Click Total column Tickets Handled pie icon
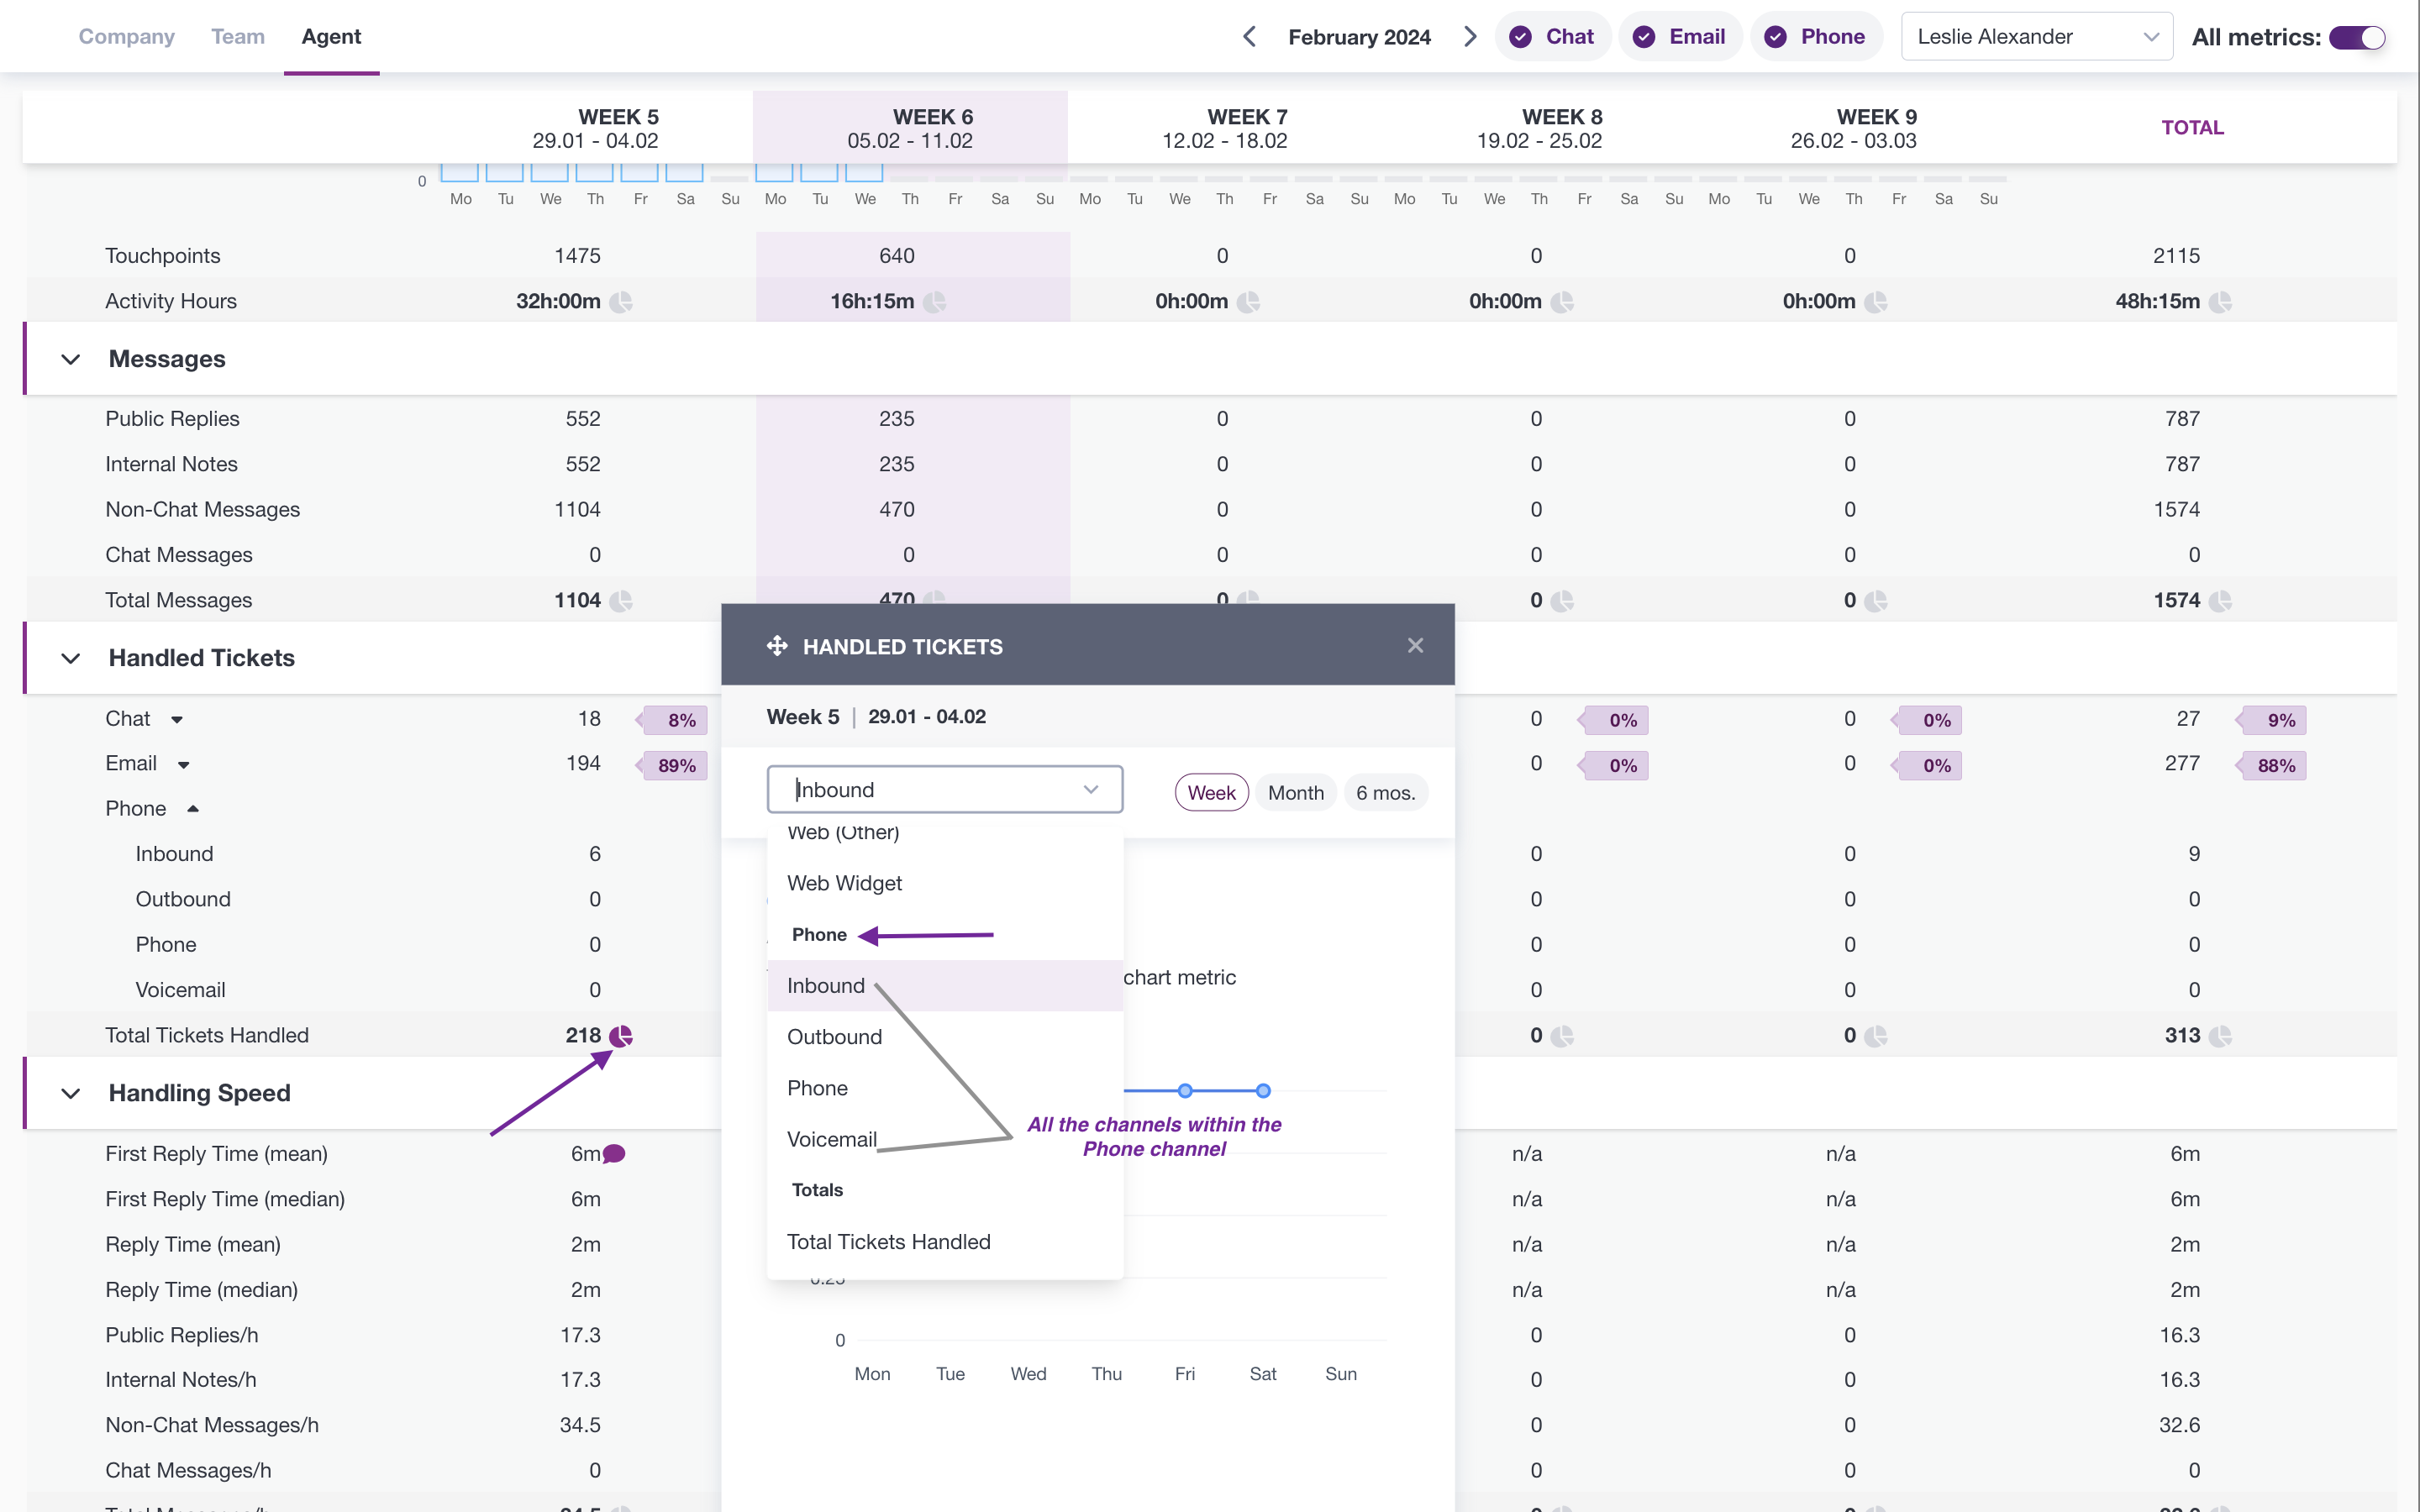The height and width of the screenshot is (1512, 2420). click(2220, 1036)
